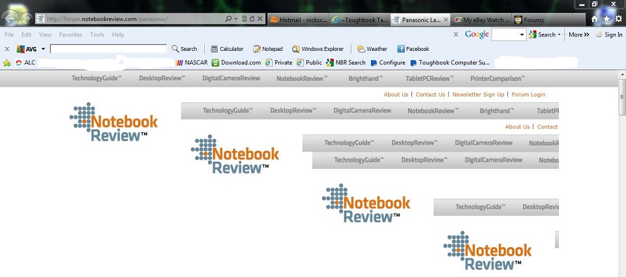Open the Contact Us link

point(430,95)
